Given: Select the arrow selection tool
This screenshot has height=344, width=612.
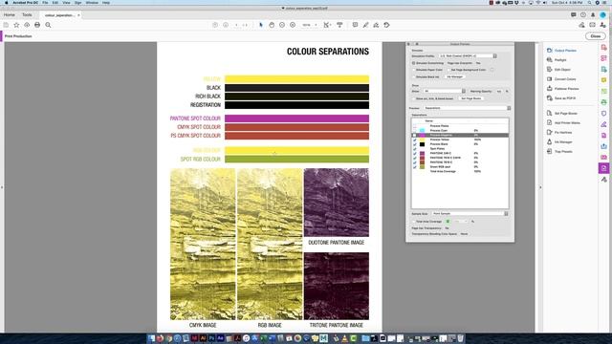Looking at the screenshot, I should tap(261, 25).
